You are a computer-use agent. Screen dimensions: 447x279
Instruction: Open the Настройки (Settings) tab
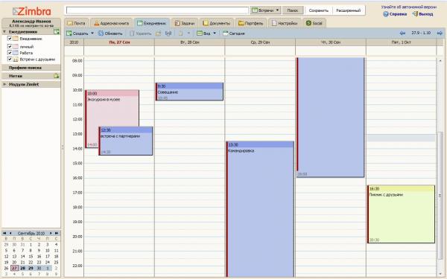(285, 23)
